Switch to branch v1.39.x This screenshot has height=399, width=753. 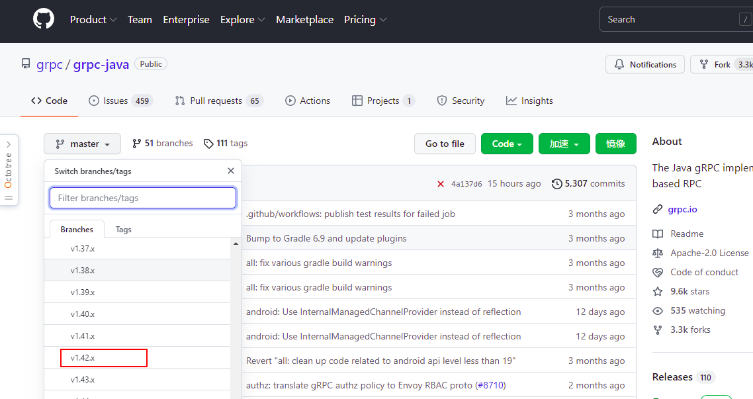pyautogui.click(x=138, y=292)
